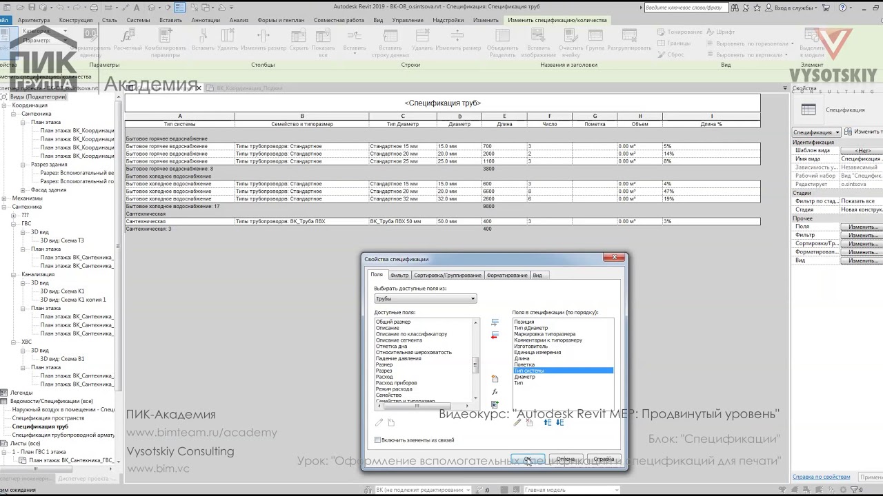Enable 'Включить элементы из связей' checkbox
This screenshot has width=883, height=496.
[x=377, y=440]
